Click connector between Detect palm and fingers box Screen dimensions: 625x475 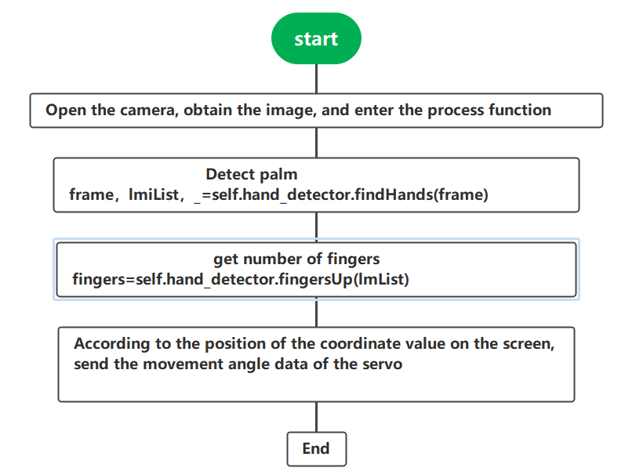317,226
